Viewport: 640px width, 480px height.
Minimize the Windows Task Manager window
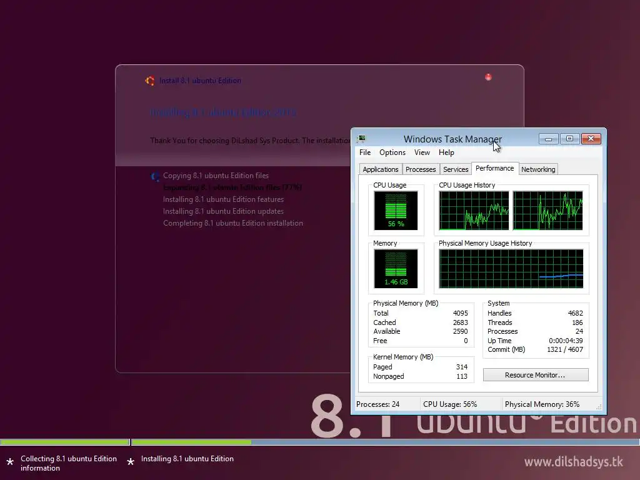(549, 139)
